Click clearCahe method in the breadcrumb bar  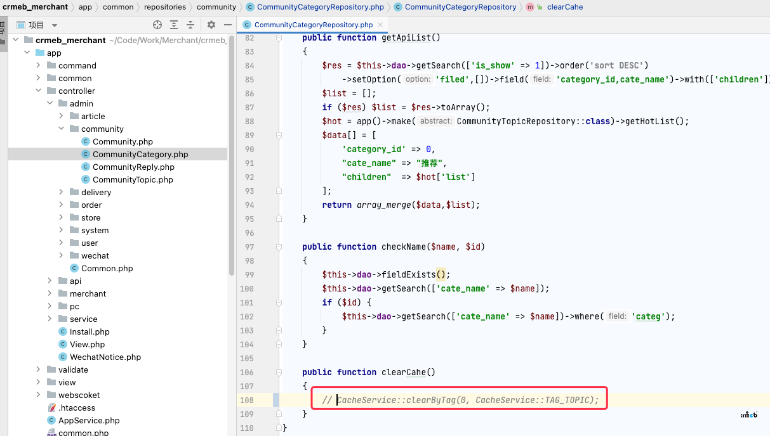564,7
